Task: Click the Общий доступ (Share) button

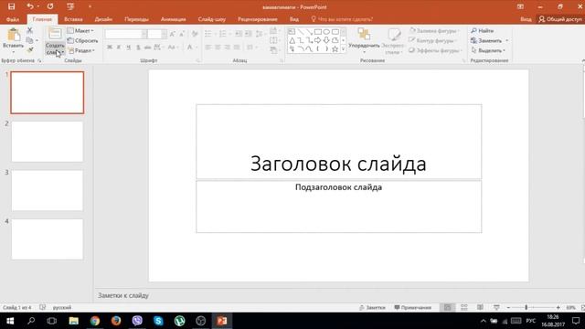Action: [x=560, y=19]
